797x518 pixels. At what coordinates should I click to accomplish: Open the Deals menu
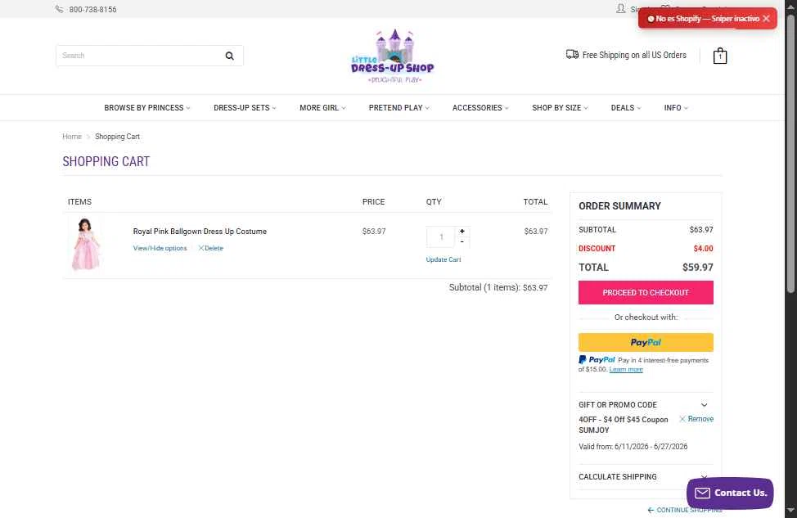626,108
